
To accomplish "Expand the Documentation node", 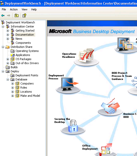I will tap(8, 35).
